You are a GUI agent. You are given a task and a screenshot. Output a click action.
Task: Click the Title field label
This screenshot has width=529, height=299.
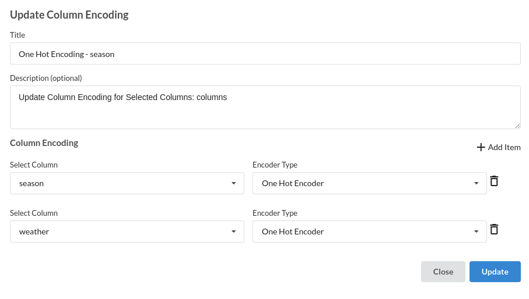point(17,35)
